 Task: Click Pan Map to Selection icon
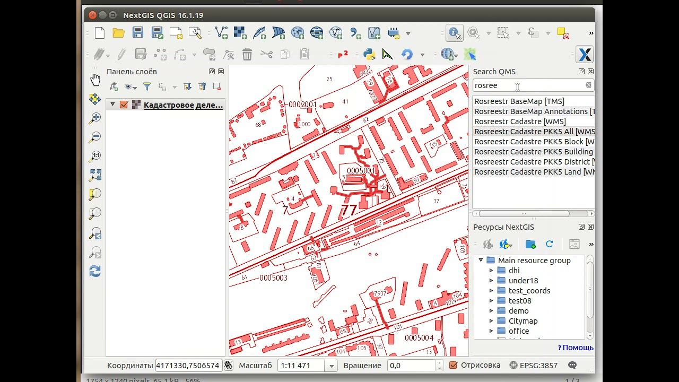click(95, 99)
